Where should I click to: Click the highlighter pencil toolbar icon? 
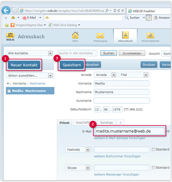pyautogui.click(x=149, y=18)
